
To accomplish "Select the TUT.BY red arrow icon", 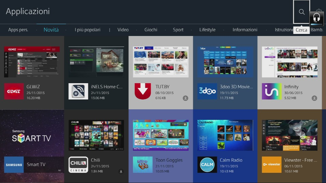I will click(x=143, y=91).
